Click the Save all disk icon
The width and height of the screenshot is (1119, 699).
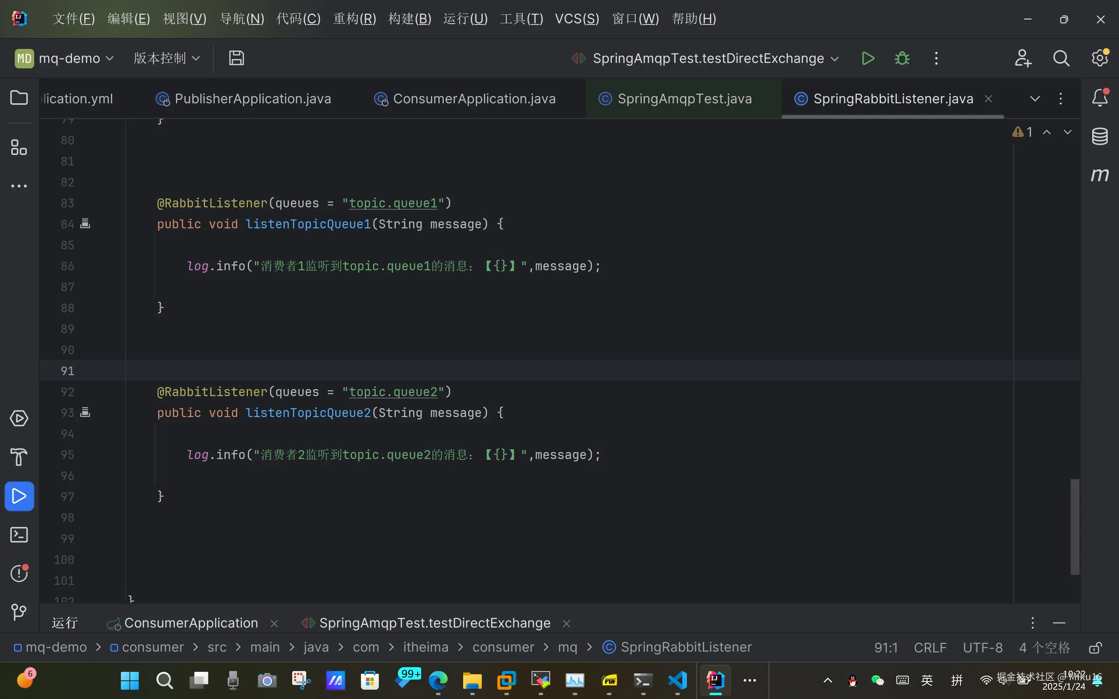(x=236, y=58)
